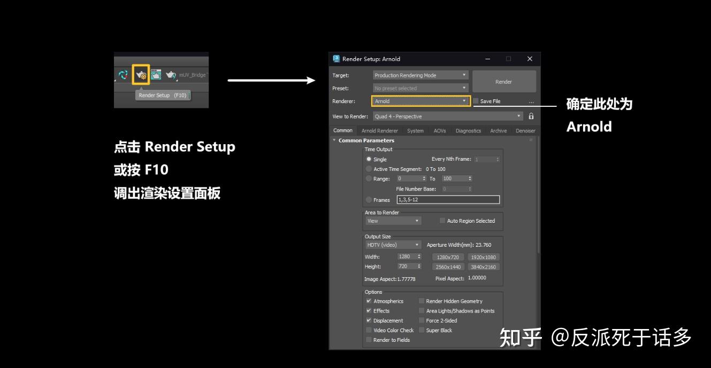Select the Single radio button under Time Output
711x368 pixels.
pos(369,159)
